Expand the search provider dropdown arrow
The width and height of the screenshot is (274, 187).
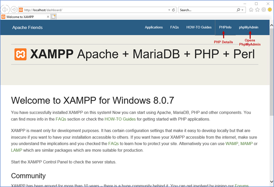click(243, 10)
